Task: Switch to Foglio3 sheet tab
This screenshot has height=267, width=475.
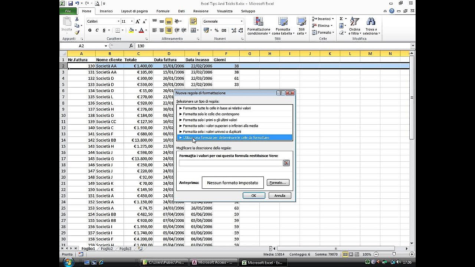Action: (x=125, y=248)
